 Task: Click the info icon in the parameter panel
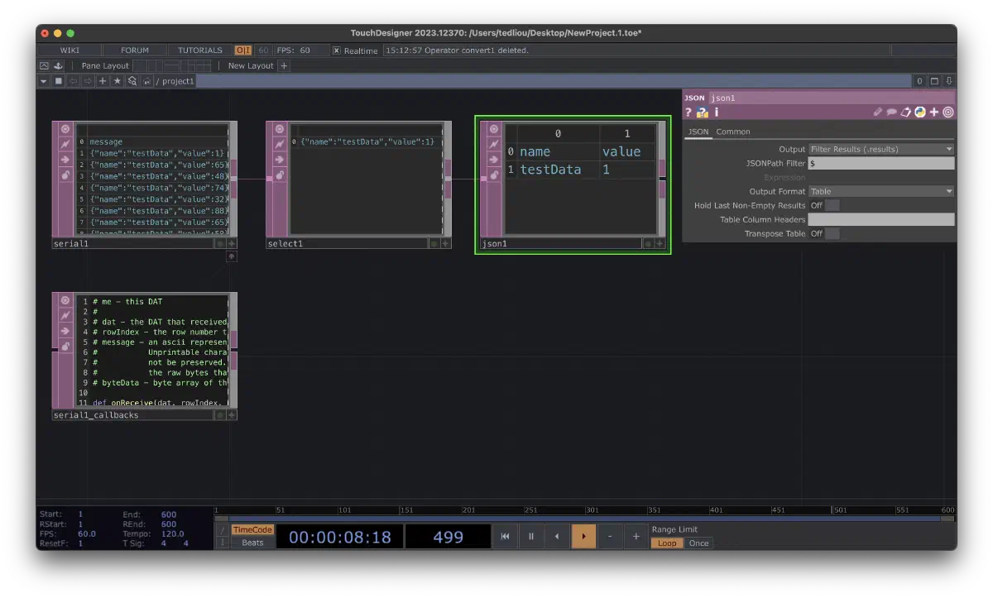pyautogui.click(x=717, y=112)
